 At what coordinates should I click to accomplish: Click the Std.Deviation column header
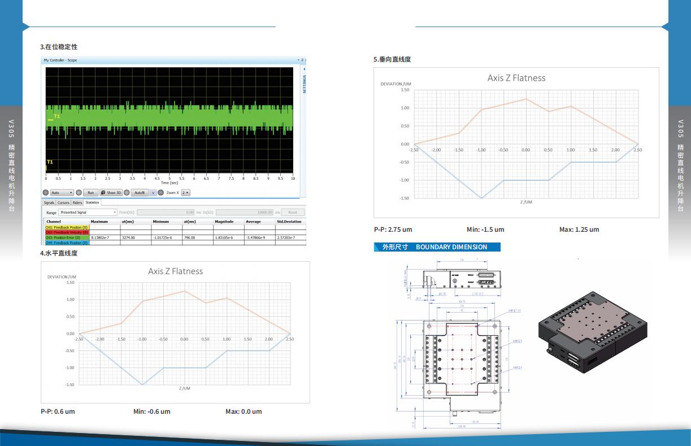pos(290,222)
